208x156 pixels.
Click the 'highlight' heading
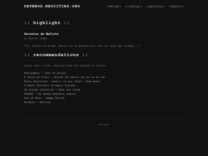click(47, 23)
